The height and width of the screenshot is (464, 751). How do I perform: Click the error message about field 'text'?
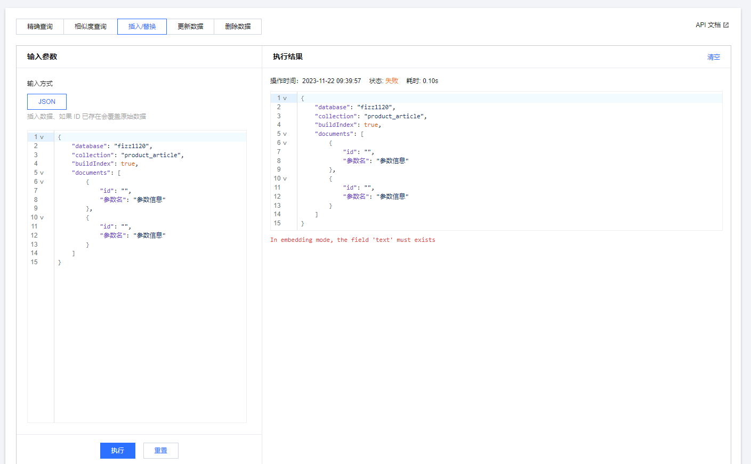click(x=353, y=240)
